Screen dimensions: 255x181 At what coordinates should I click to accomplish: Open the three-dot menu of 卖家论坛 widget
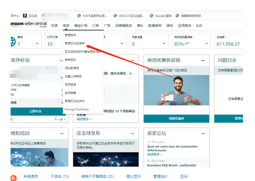tap(203, 134)
